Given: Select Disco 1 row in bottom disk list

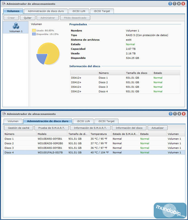Looking at the screenshot, I should tap(94, 139).
